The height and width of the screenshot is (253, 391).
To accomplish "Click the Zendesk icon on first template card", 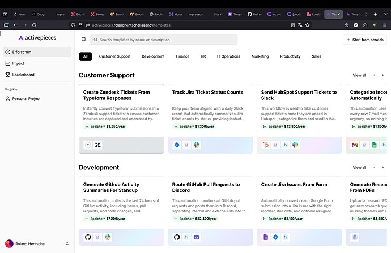I will click(97, 145).
